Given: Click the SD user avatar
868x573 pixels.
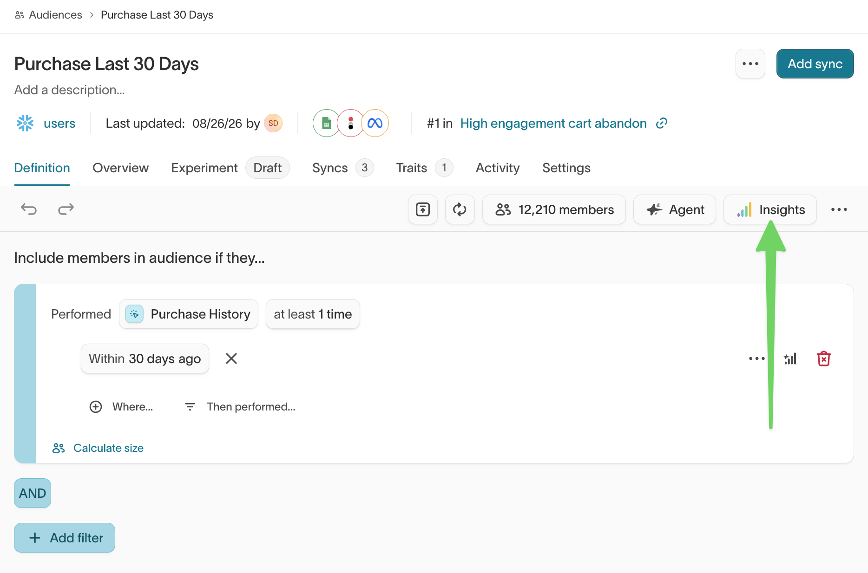Looking at the screenshot, I should tap(273, 123).
